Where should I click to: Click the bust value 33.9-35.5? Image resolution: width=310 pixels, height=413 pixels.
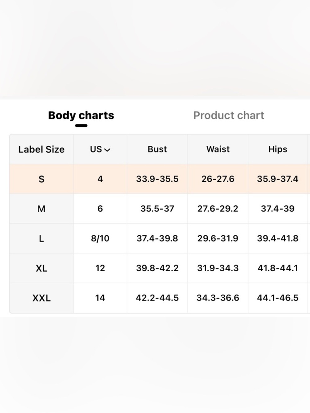(x=157, y=179)
